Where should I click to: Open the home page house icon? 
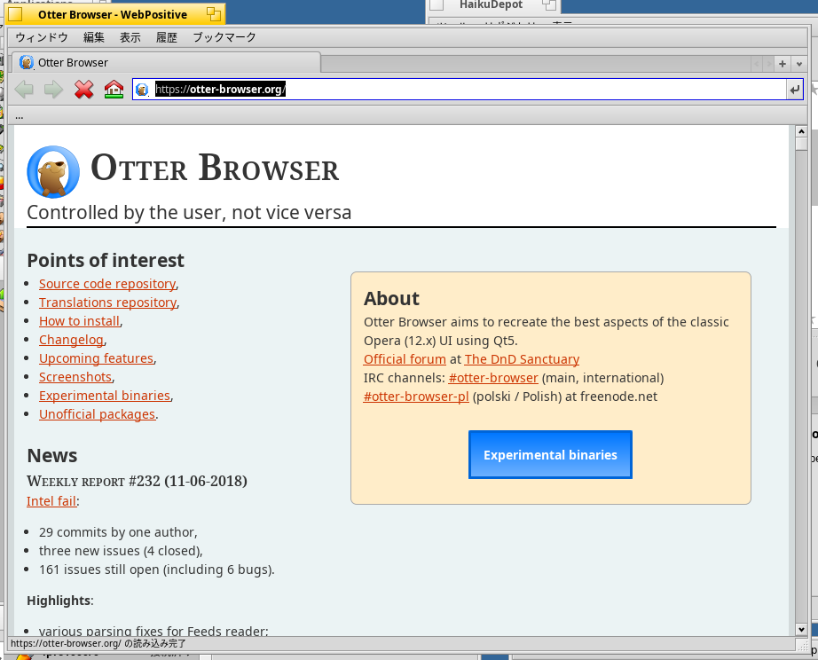(x=114, y=90)
